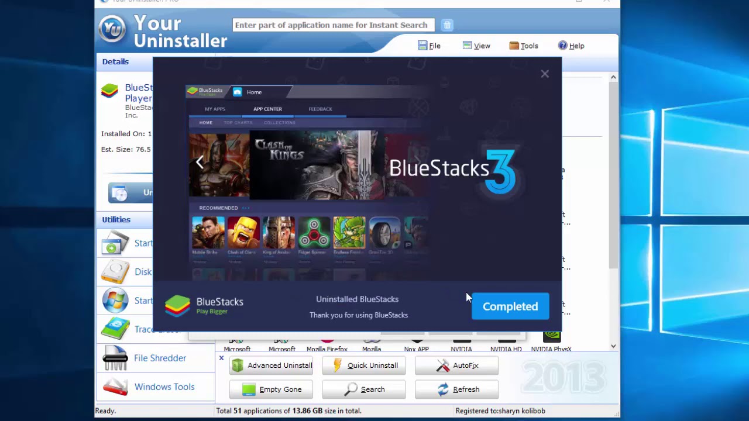749x421 pixels.
Task: Click the Mobile Strike game thumbnail
Action: (208, 233)
